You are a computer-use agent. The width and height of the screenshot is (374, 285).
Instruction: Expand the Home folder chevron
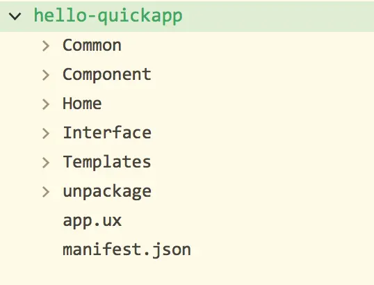pos(46,104)
